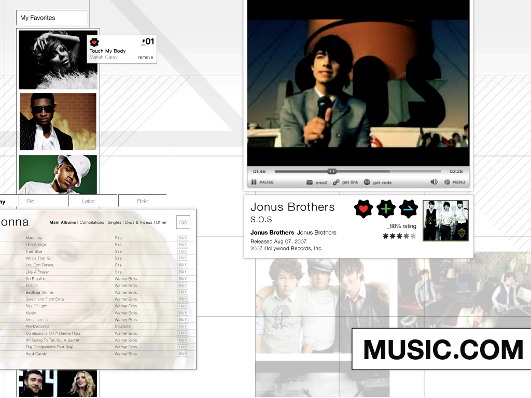
Task: Click the rss feed icon
Action: point(183,222)
